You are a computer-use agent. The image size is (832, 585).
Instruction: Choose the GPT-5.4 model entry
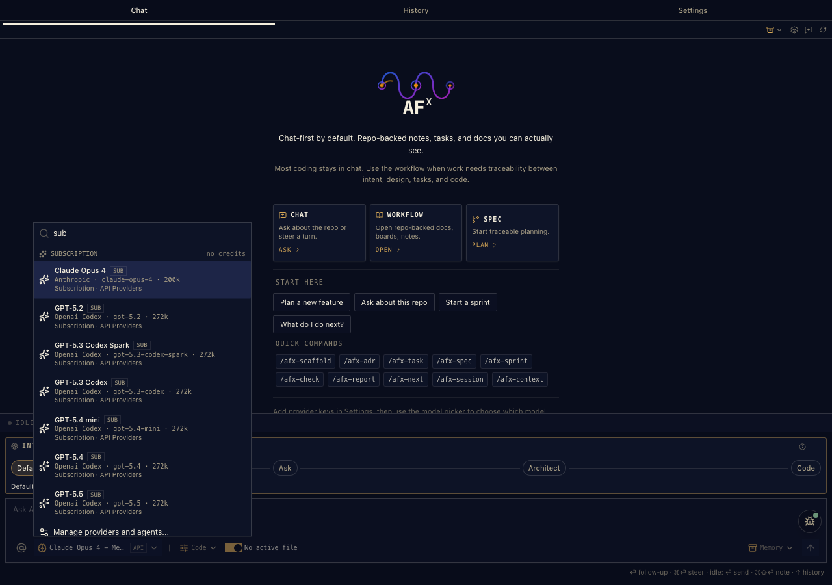pos(142,466)
